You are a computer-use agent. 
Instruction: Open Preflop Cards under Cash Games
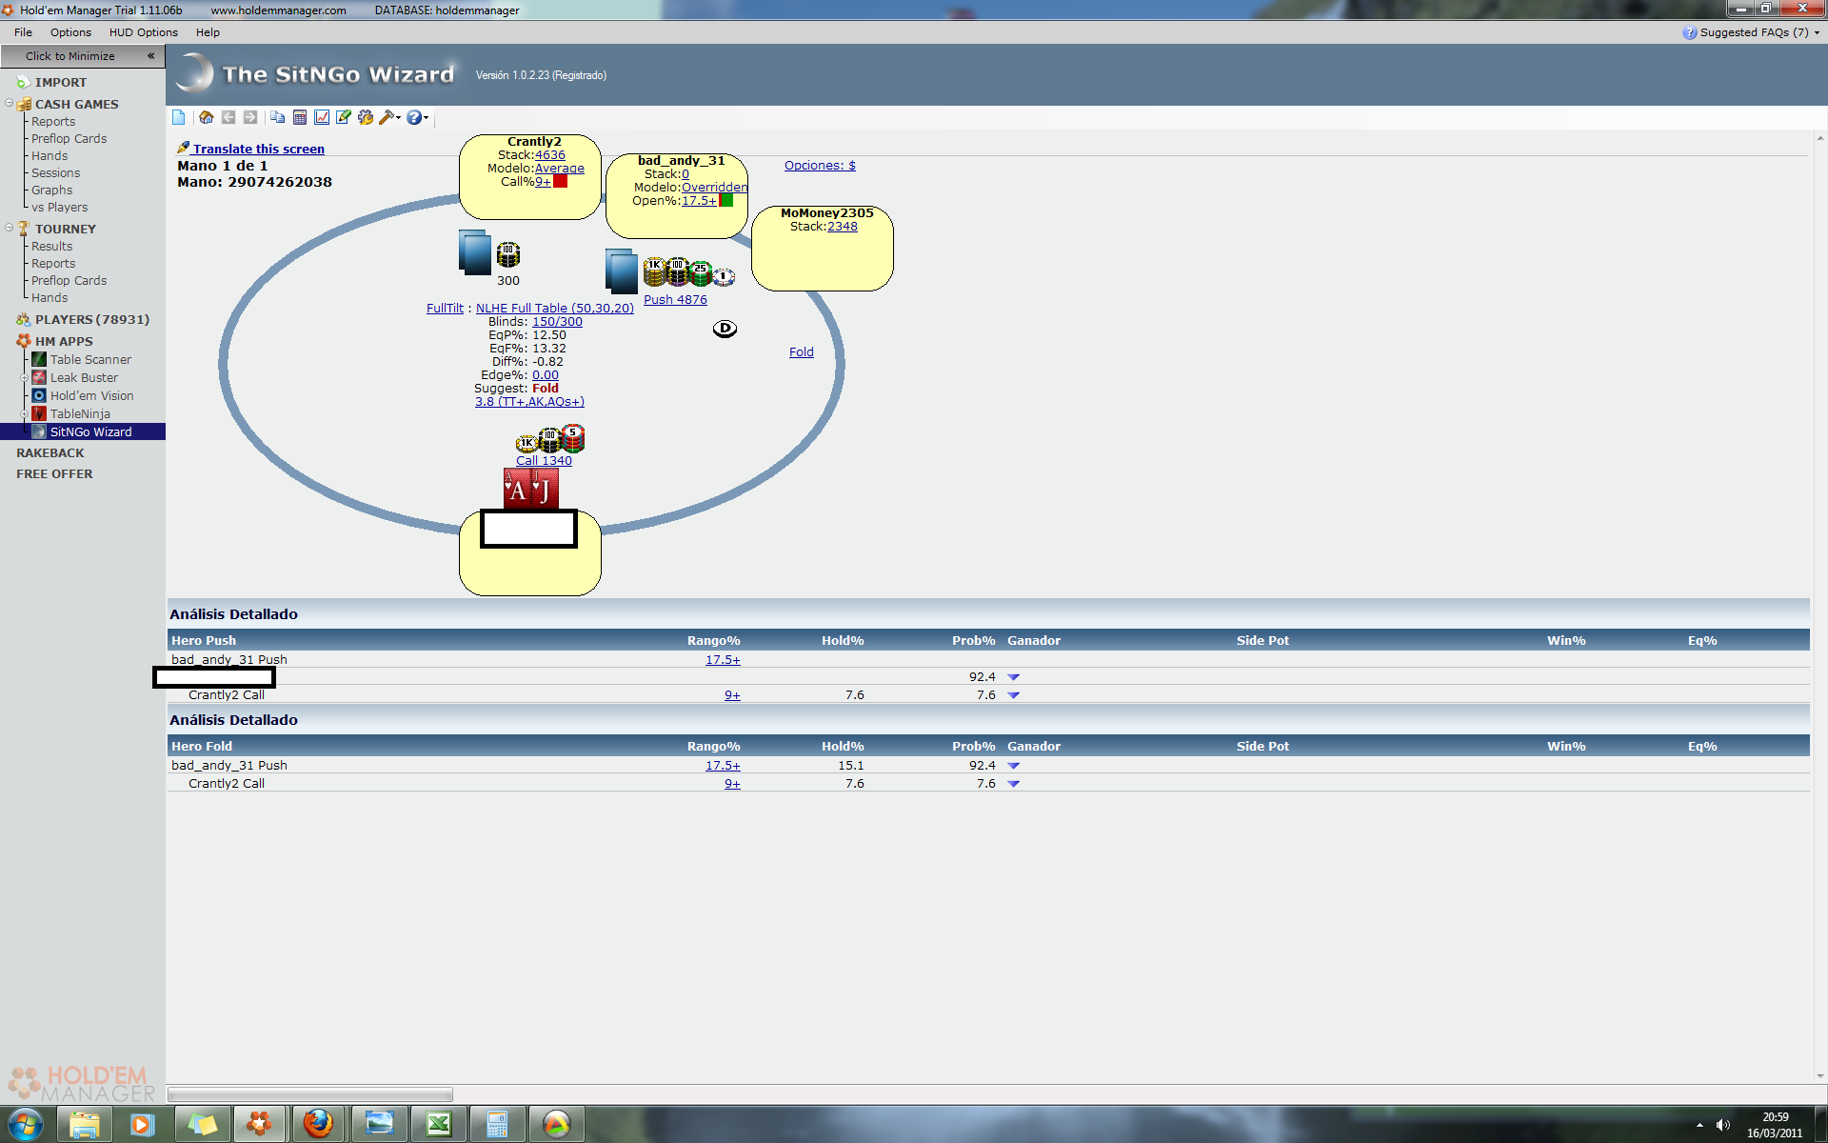[x=69, y=138]
